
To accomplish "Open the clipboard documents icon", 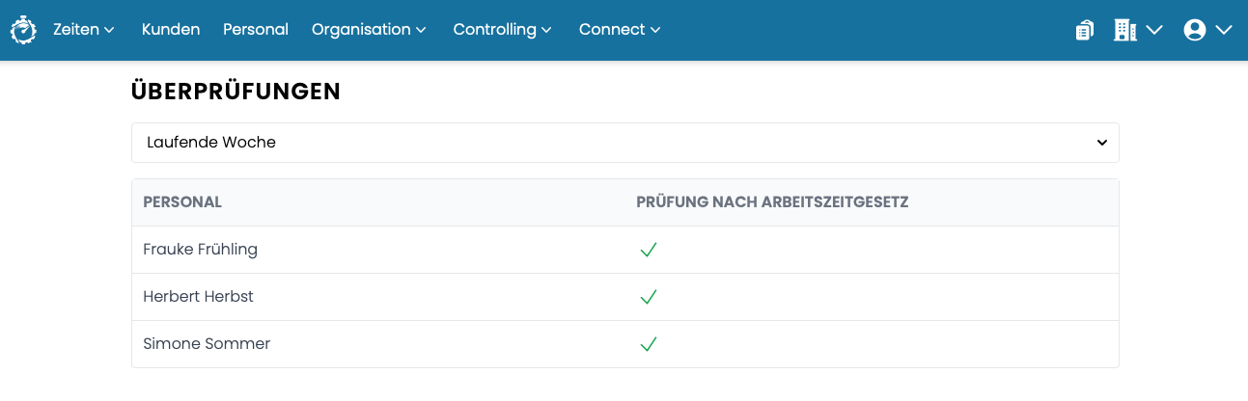I will 1085,30.
